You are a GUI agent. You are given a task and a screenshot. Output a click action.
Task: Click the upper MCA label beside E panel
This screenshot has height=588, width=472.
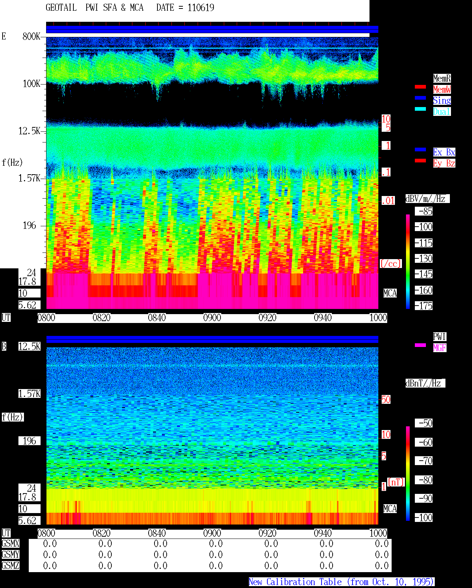pos(390,293)
